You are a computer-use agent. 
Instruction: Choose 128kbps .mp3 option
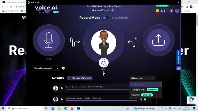pos(145,90)
